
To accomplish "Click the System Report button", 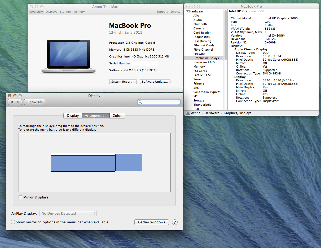I will (x=123, y=82).
